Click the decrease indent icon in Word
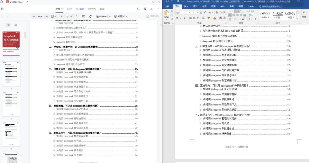 tap(249, 11)
